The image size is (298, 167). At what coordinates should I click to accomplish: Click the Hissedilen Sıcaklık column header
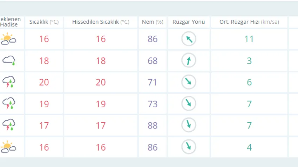click(101, 22)
